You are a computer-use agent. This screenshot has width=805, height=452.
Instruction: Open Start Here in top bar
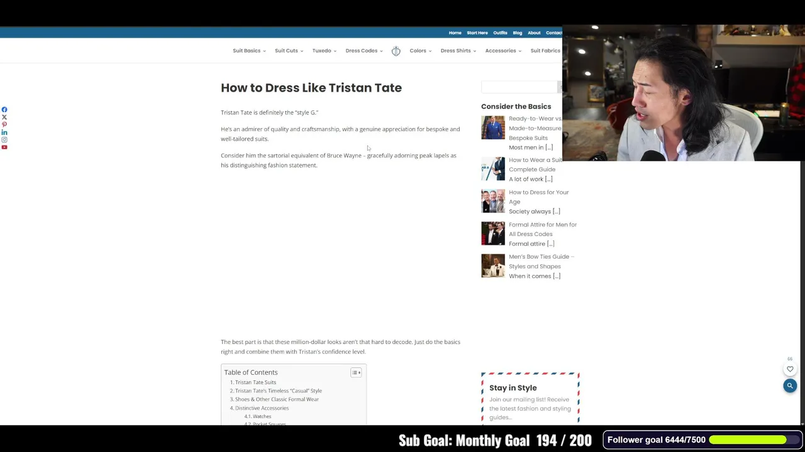coord(477,33)
